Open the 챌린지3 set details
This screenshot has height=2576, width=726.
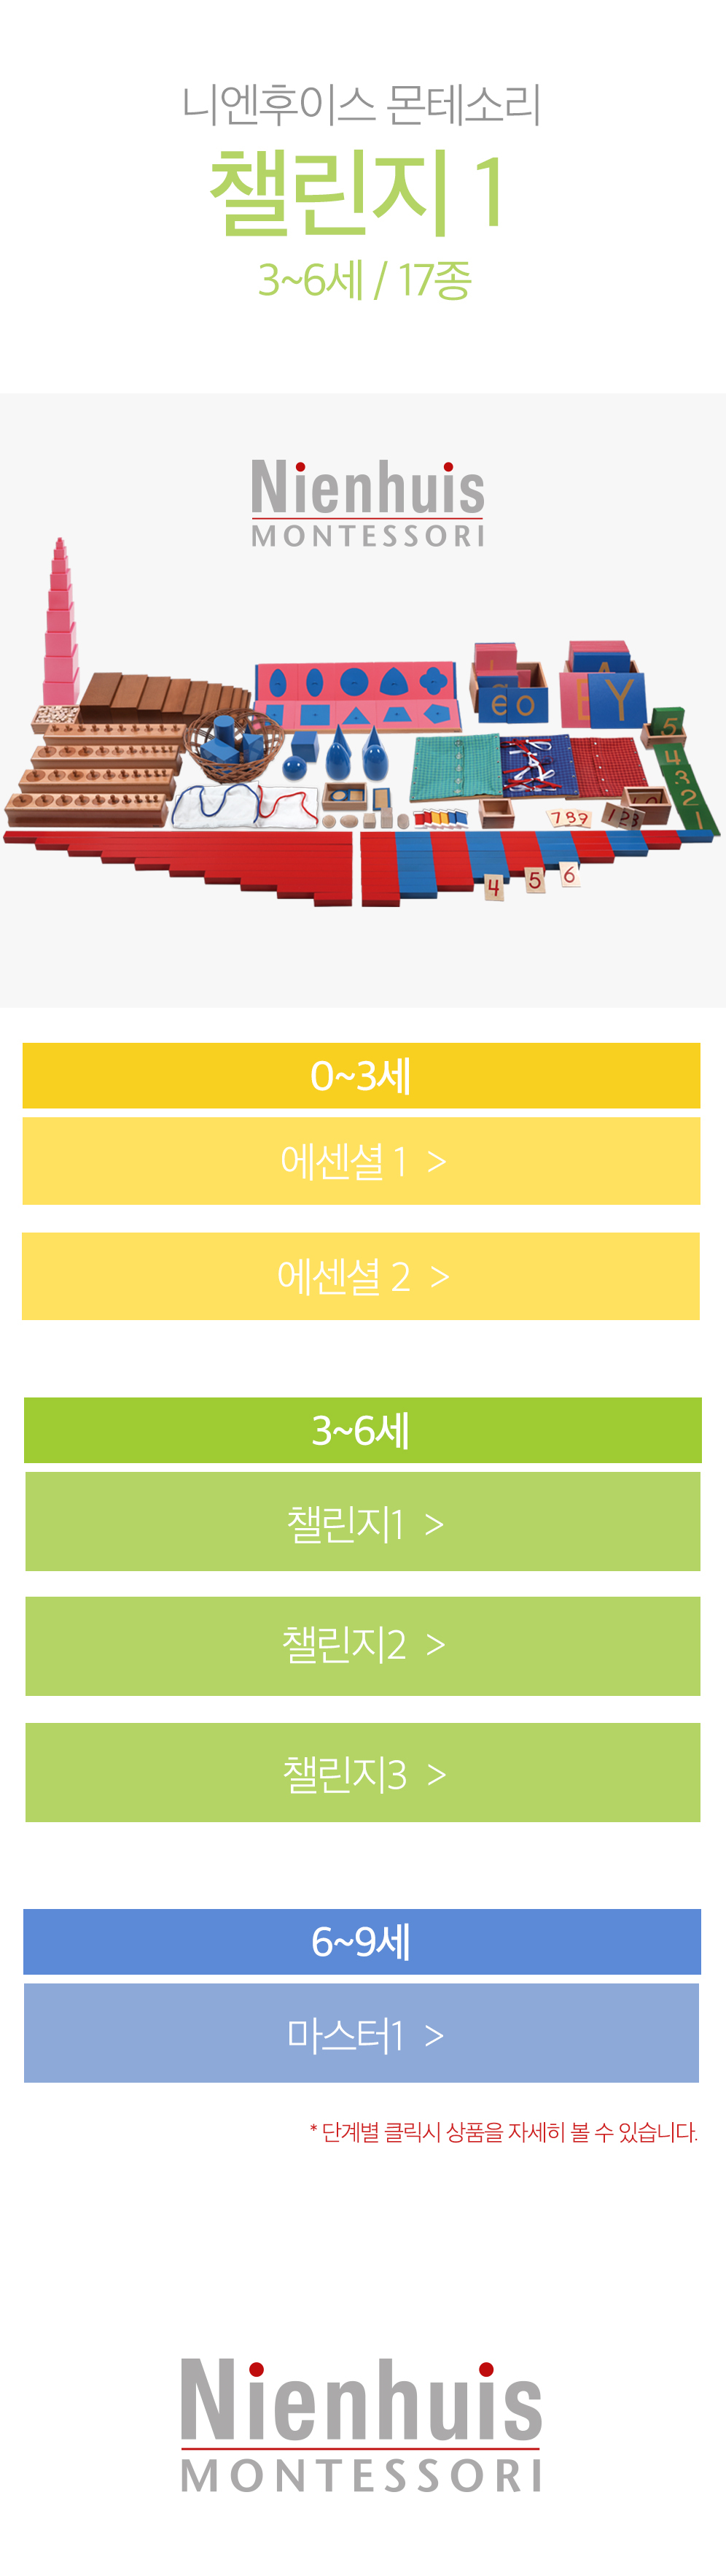click(362, 1772)
